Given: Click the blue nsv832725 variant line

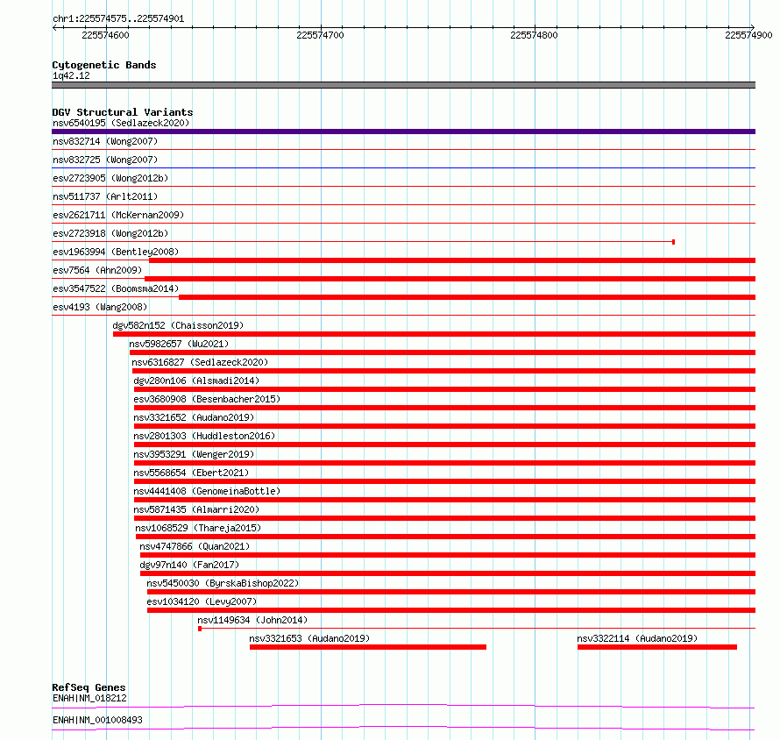Looking at the screenshot, I should click(403, 167).
